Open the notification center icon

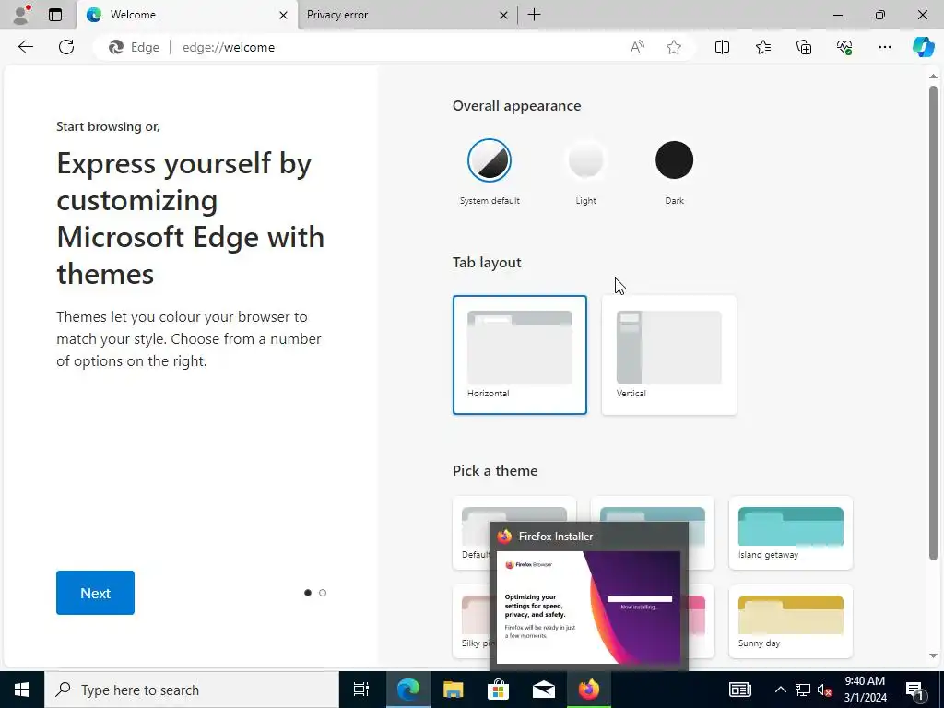[x=914, y=690]
